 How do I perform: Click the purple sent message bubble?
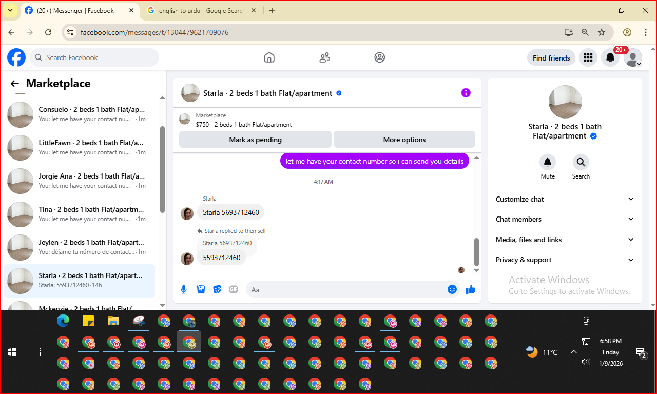[375, 161]
